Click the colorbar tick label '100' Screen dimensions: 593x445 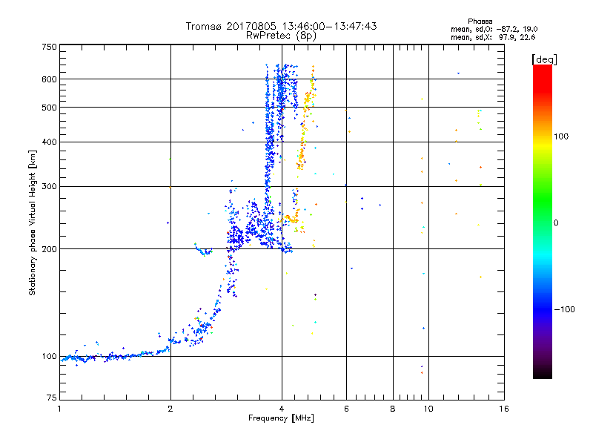pyautogui.click(x=561, y=136)
